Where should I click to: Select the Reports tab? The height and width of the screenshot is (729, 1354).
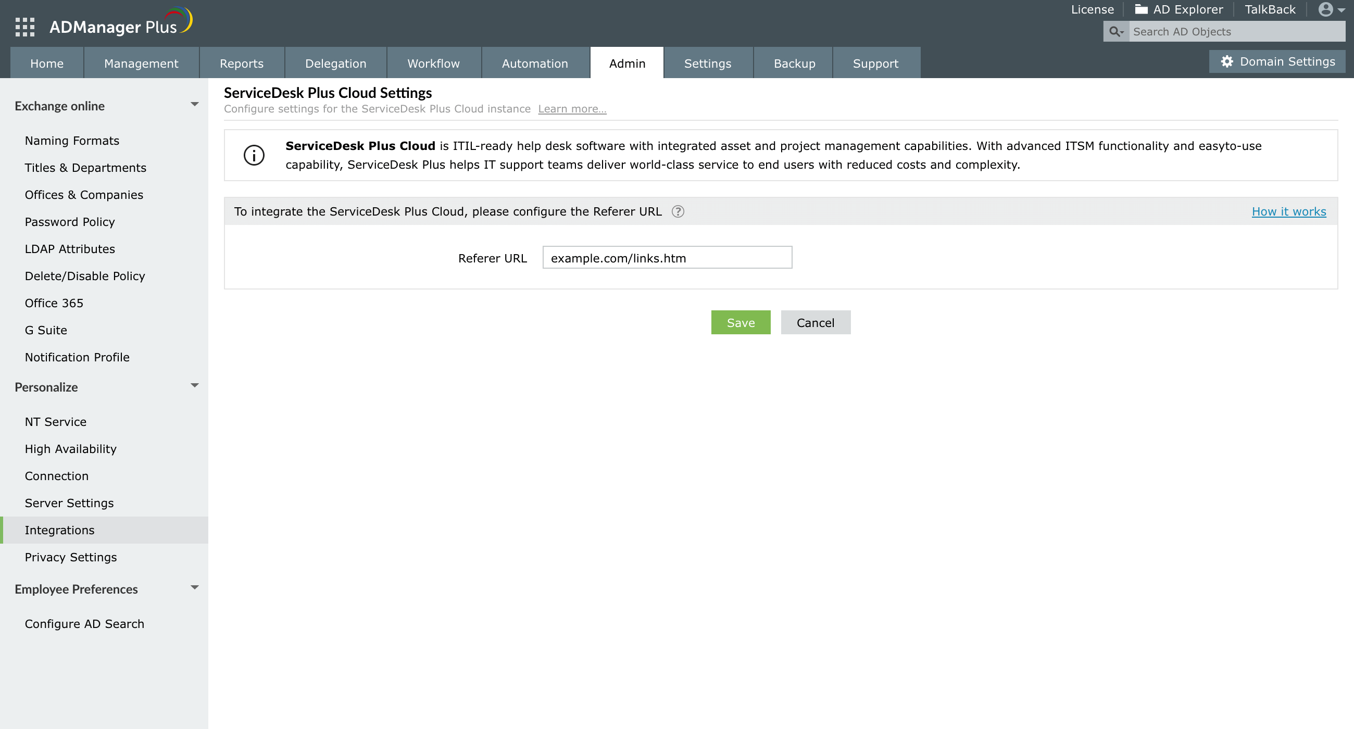coord(241,63)
